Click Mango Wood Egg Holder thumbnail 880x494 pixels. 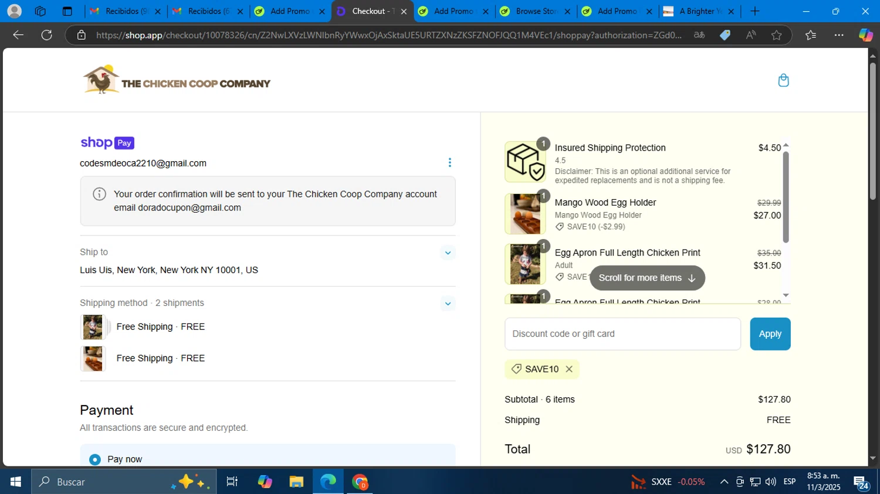(x=525, y=214)
